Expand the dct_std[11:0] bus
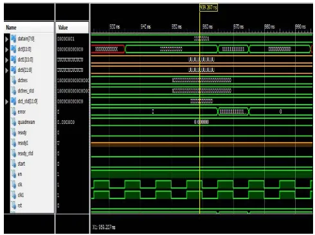 point(6,101)
